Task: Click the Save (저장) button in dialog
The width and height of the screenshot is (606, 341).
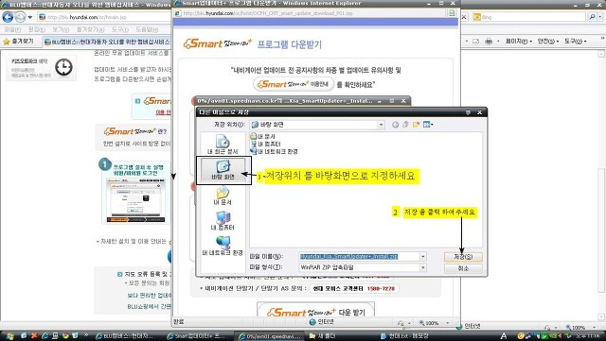Action: coord(463,257)
